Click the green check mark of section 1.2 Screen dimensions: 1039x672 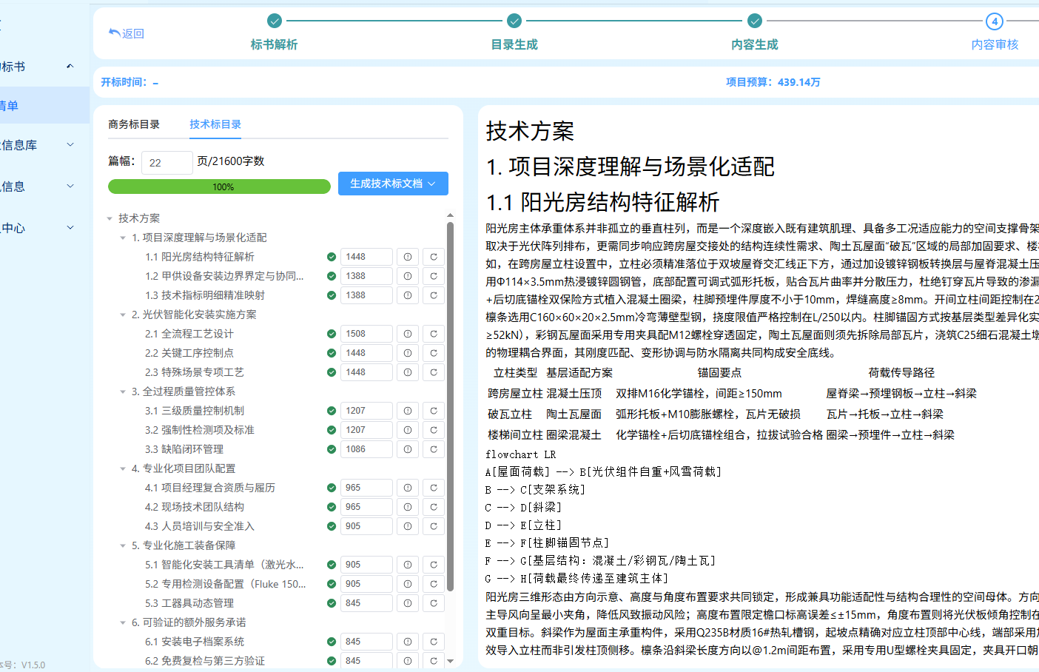[332, 276]
